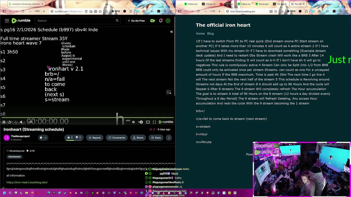Collapse the sidebar arrow at video top-right
351x197 pixels.
(171, 32)
